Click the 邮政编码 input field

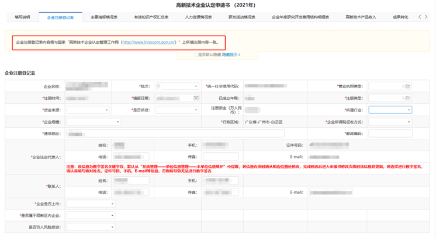point(390,134)
